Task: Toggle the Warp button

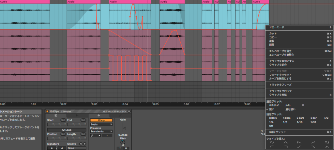Action: pos(101,120)
